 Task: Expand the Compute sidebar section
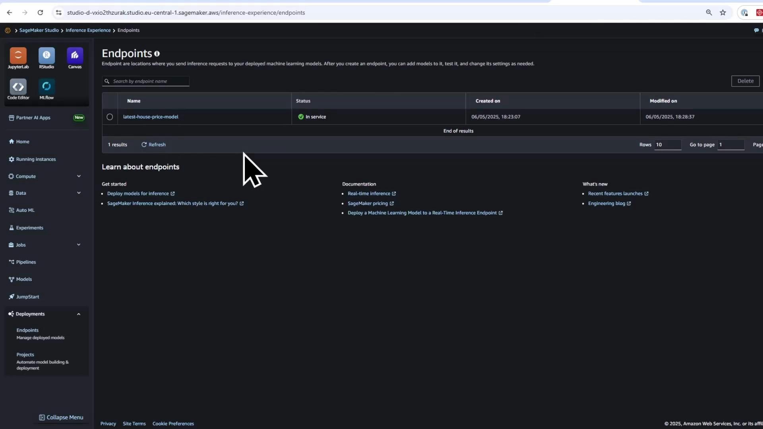click(79, 176)
